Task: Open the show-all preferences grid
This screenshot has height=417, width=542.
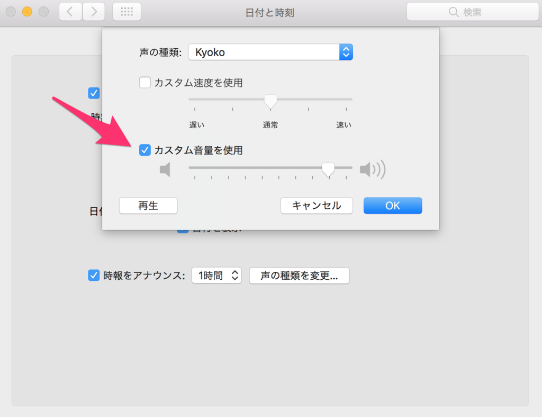Action: [x=127, y=12]
